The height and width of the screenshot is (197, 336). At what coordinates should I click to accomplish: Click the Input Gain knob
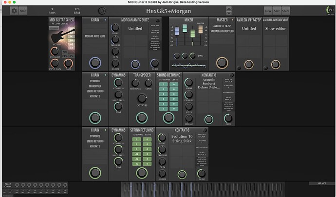55,63
